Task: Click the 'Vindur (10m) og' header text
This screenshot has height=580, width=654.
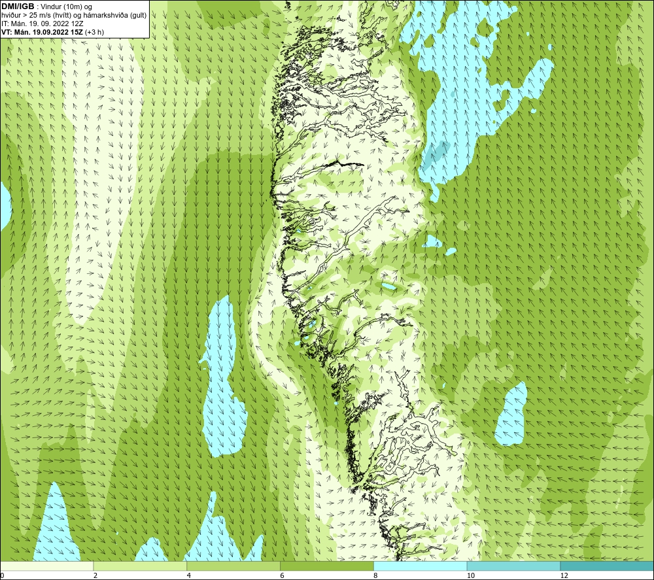Action: [x=67, y=7]
